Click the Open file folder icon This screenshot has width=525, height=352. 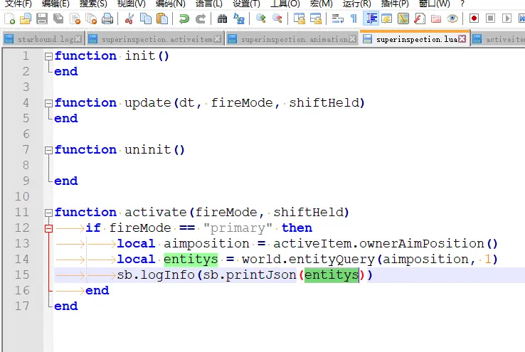click(x=26, y=18)
